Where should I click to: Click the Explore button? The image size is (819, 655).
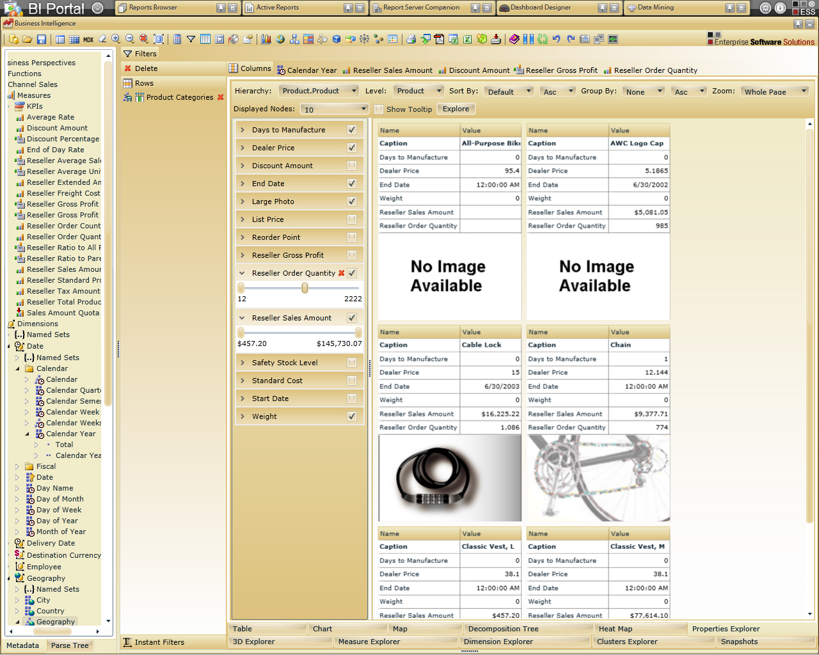pos(456,109)
